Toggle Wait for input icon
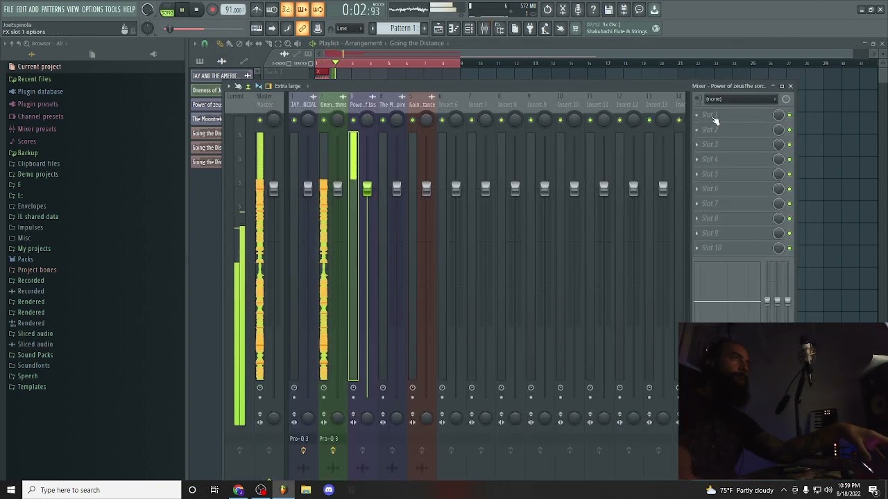Image resolution: width=888 pixels, height=499 pixels. [x=272, y=10]
